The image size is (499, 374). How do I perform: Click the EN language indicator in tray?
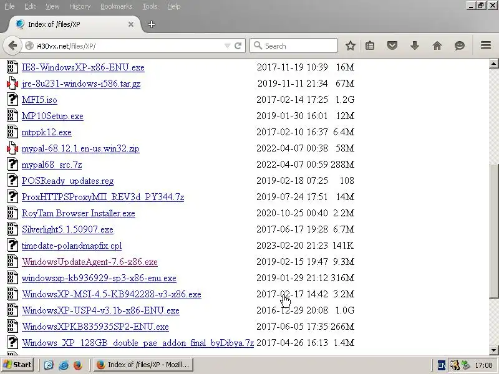click(x=442, y=365)
